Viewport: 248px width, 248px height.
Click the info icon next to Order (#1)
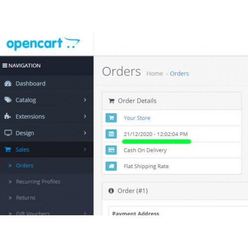pyautogui.click(x=111, y=190)
